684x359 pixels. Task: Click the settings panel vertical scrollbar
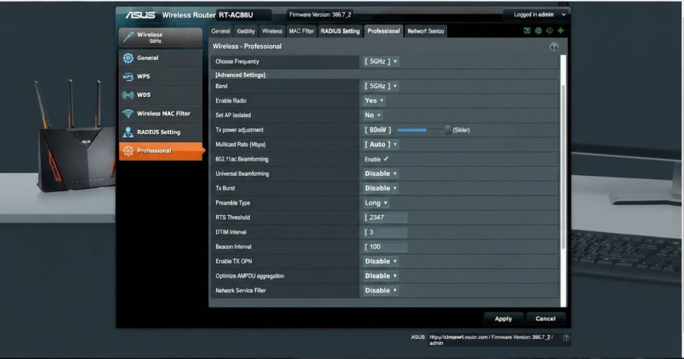pos(564,166)
